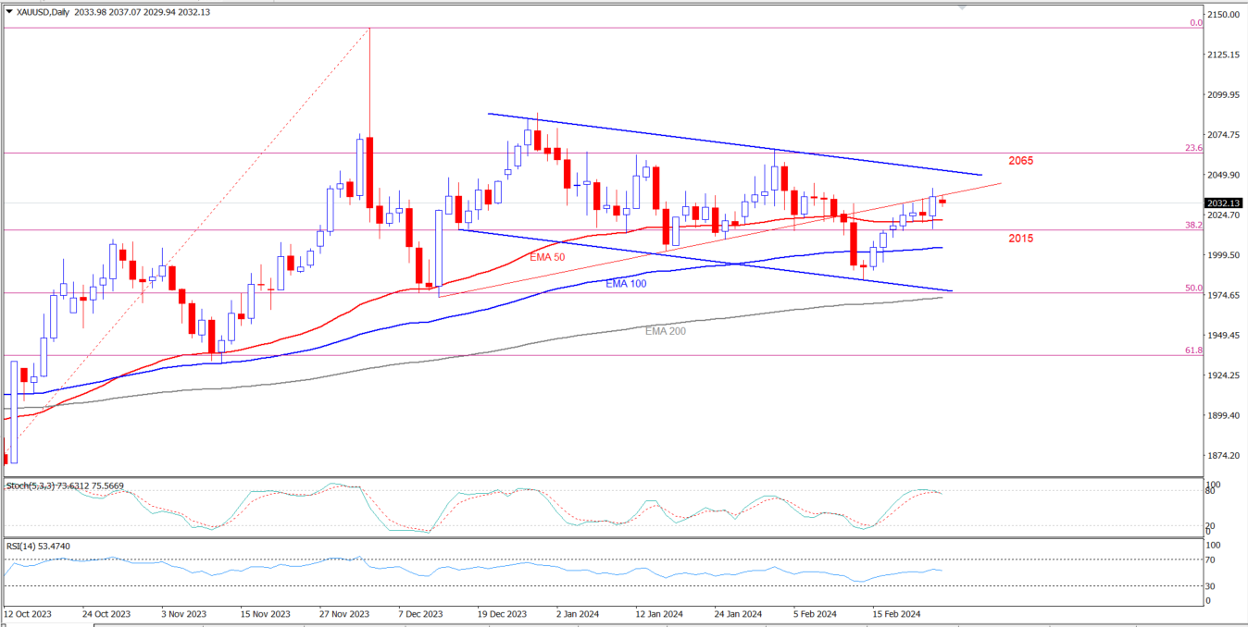The height and width of the screenshot is (627, 1248).
Task: Click the 50.0 Fibonacci level label
Action: click(x=1193, y=288)
